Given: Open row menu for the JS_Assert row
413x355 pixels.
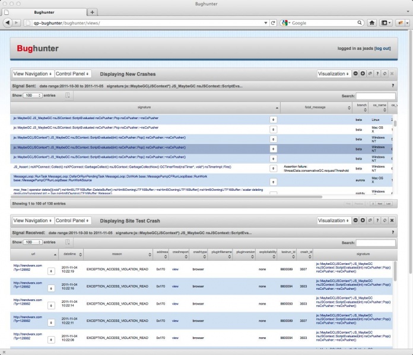Looking at the screenshot, I should [273, 168].
